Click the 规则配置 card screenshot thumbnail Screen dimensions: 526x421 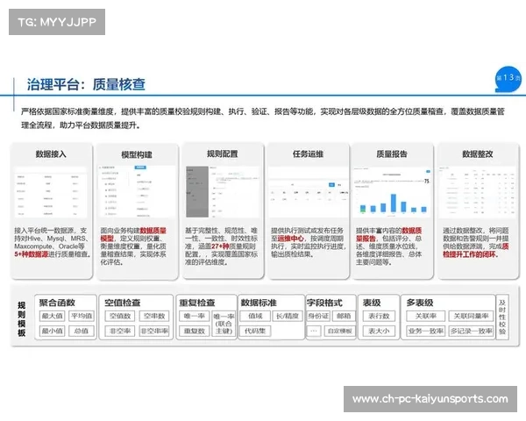[223, 191]
